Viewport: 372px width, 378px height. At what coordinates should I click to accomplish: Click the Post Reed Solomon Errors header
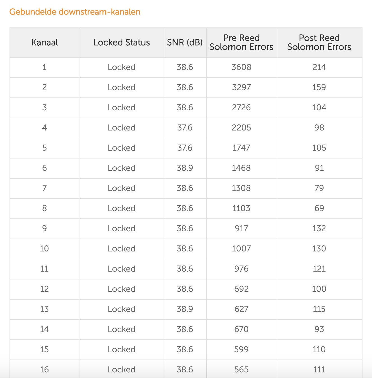(319, 43)
